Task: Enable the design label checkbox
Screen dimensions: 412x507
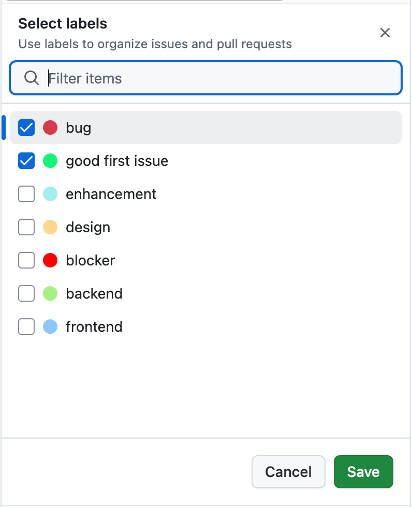Action: coord(26,227)
